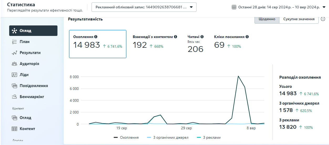This screenshot has height=145, width=329.
Task: Open the Контент table item in sidebar
Action: 33,129
